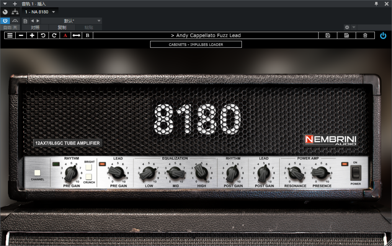Open the gear settings icon

pos(347,27)
